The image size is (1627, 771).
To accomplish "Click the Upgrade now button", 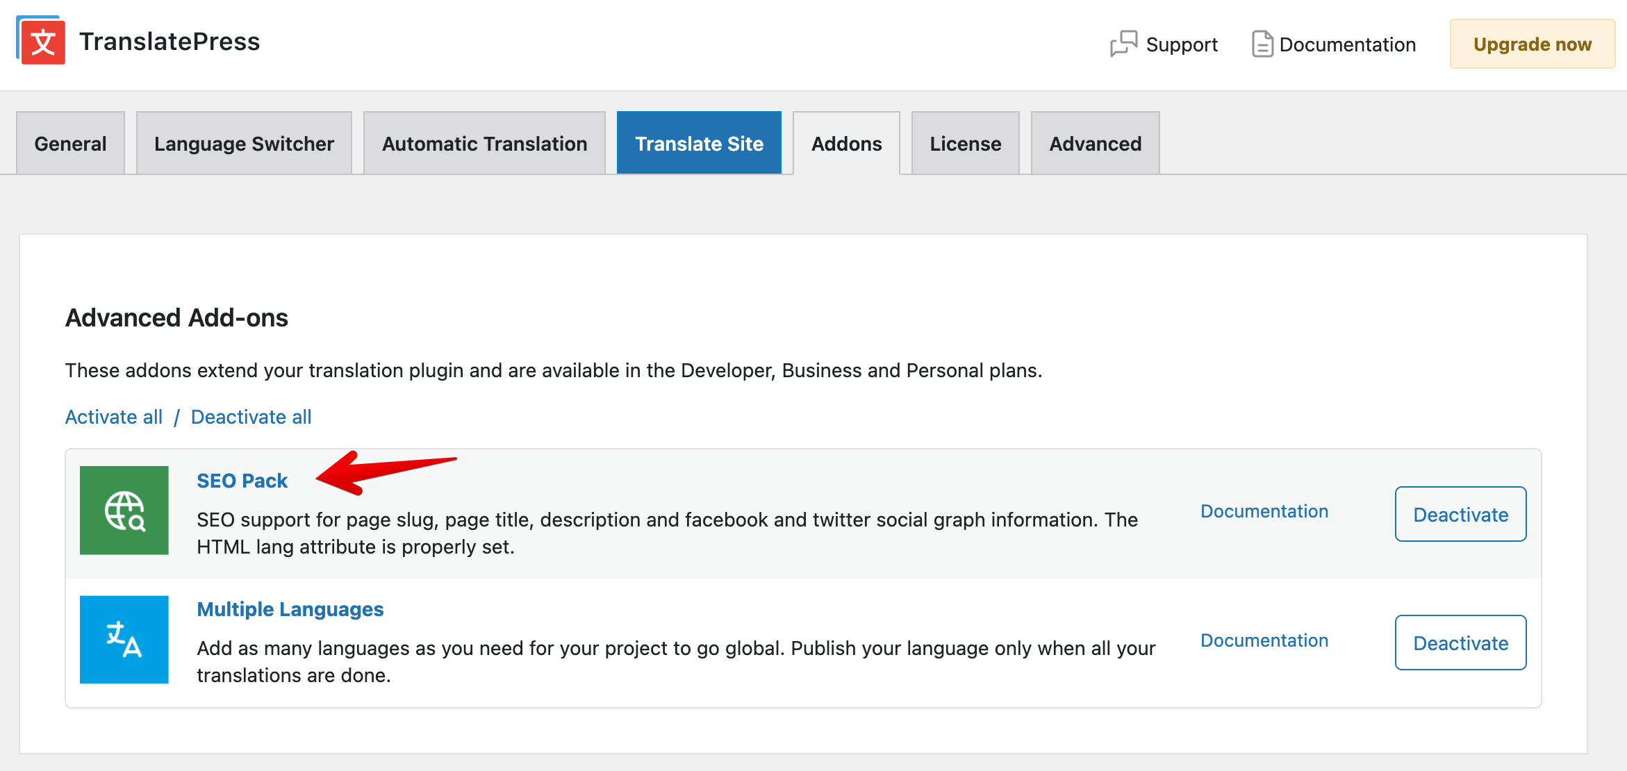I will (1532, 43).
